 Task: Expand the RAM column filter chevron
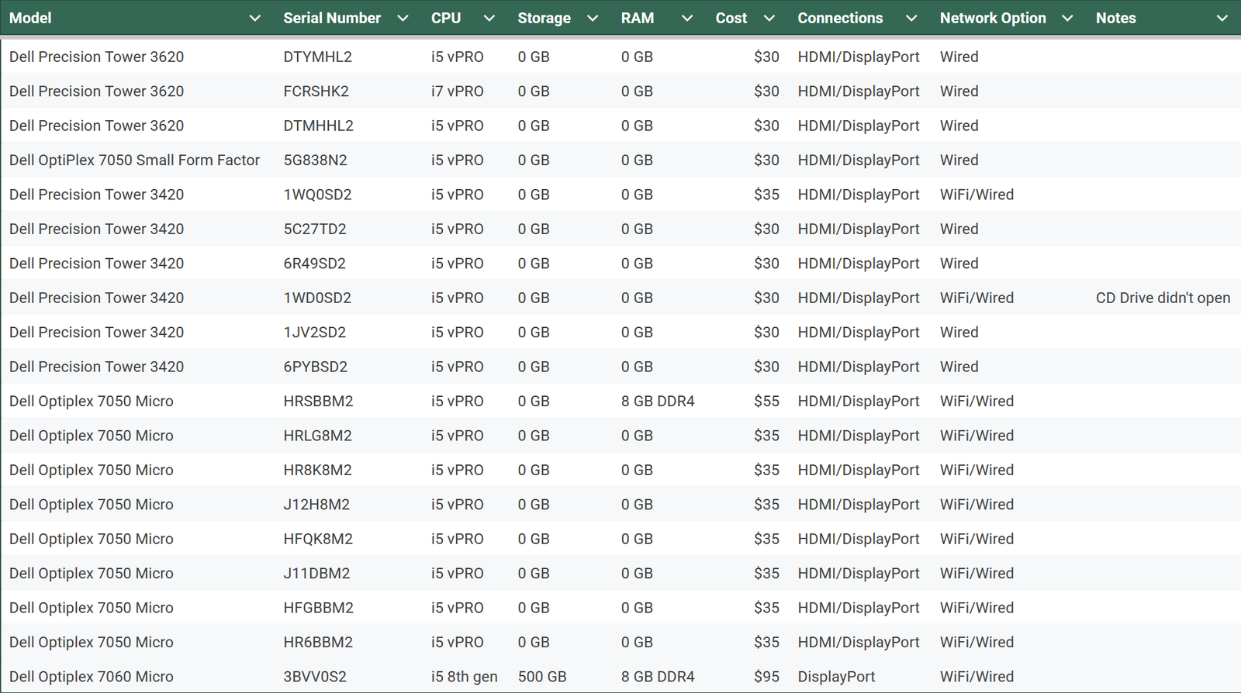coord(687,19)
